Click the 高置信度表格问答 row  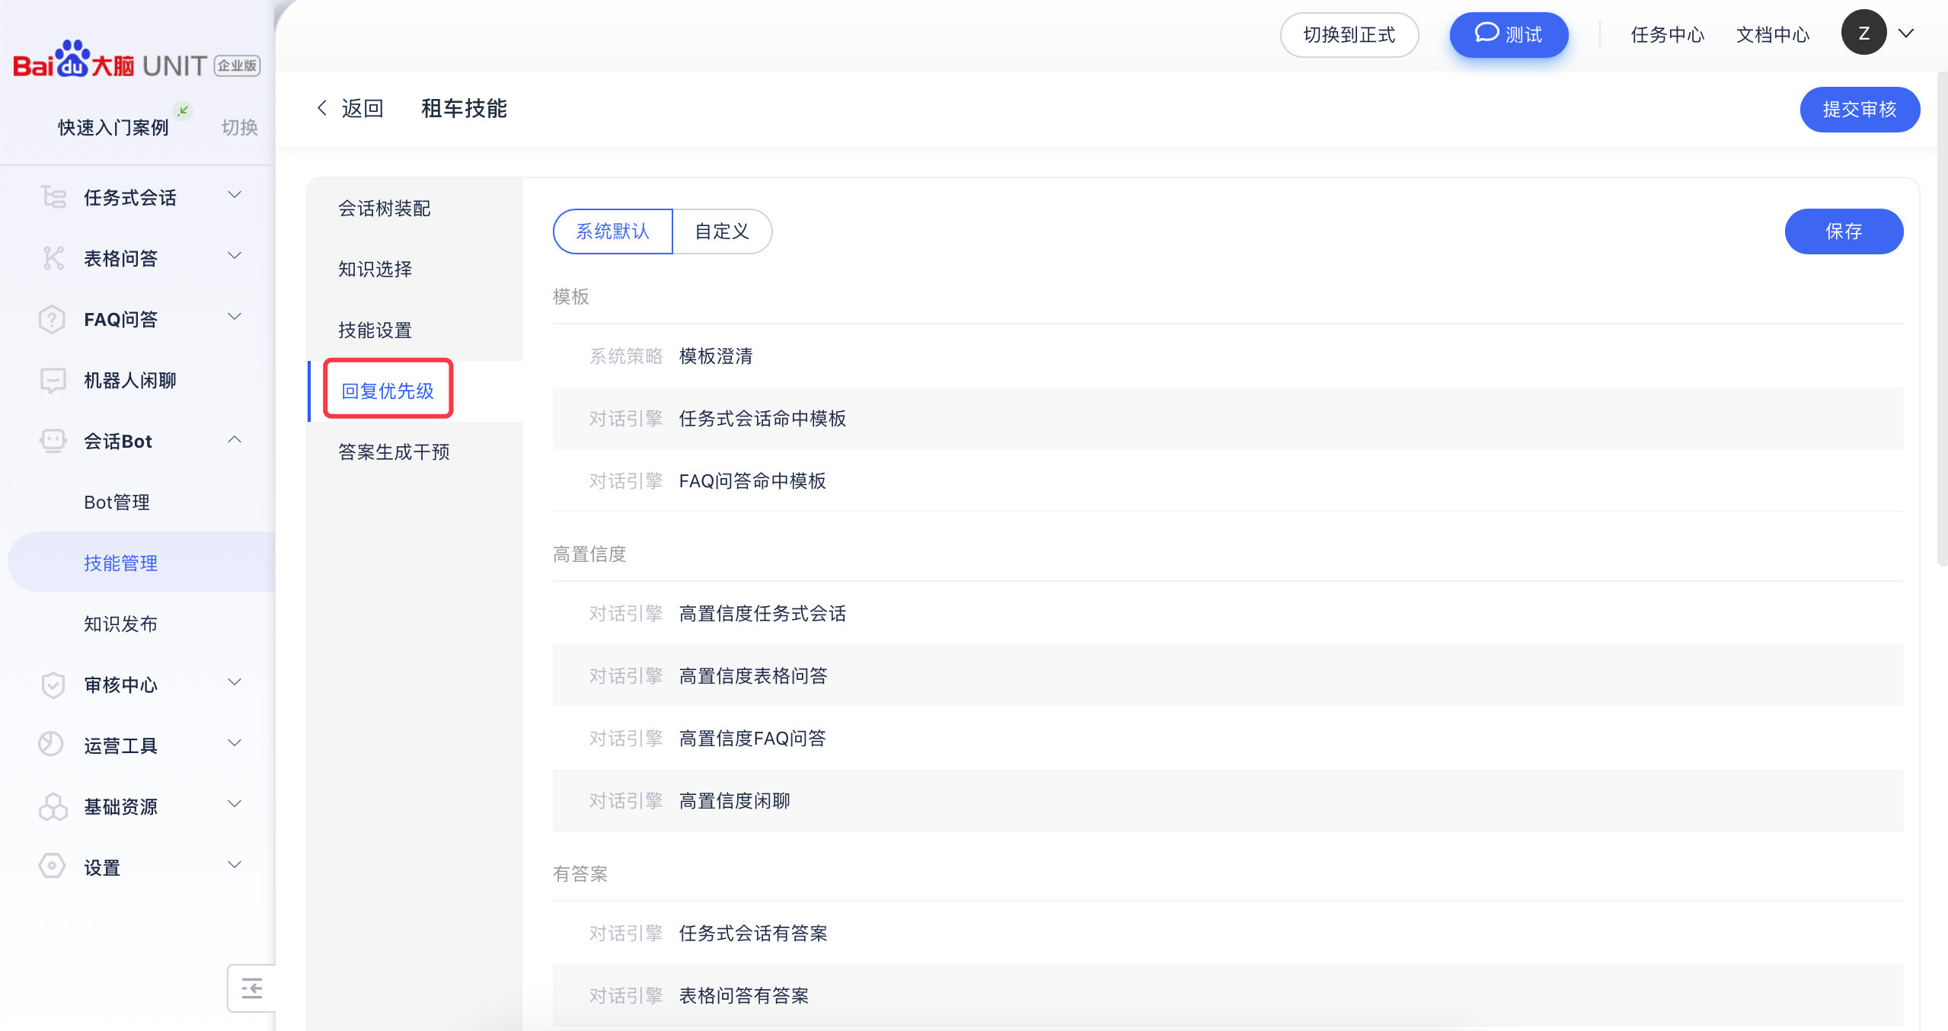point(1228,676)
